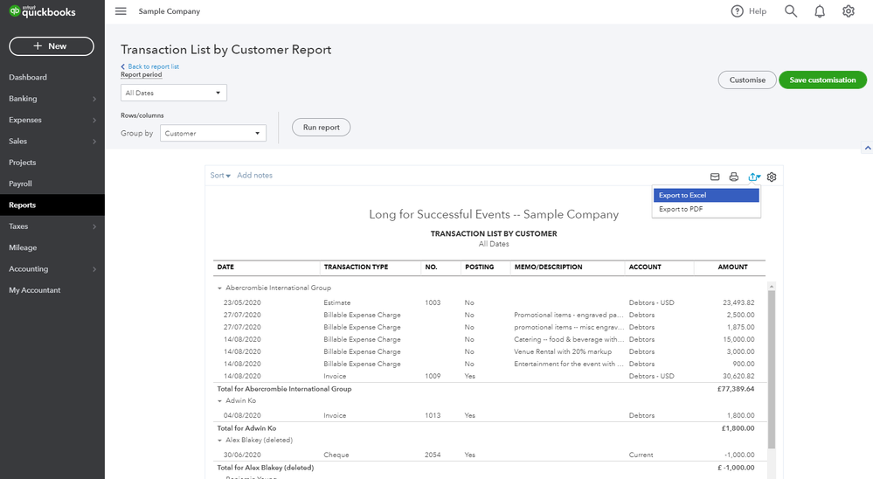Click the search magnifier icon
The image size is (873, 479).
pos(791,11)
